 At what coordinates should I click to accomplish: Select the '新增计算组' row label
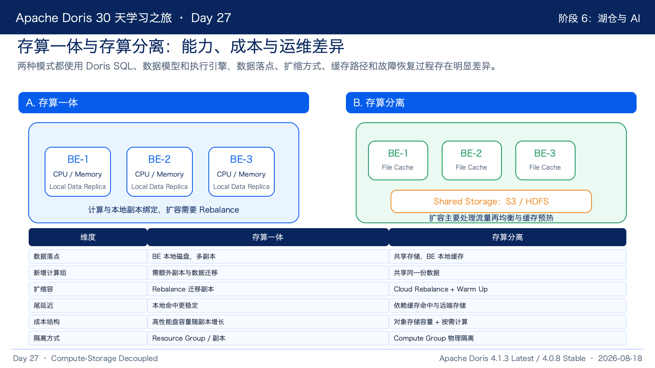(88, 273)
